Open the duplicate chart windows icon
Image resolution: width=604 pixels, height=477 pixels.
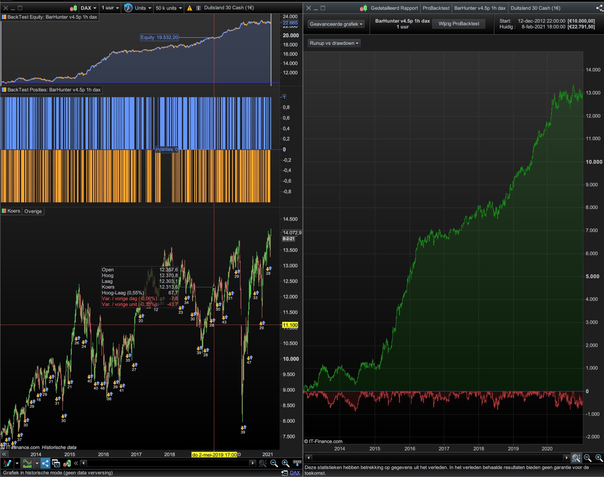click(56, 463)
